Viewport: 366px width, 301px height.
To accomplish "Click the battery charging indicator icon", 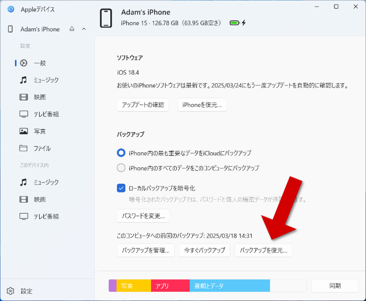I will [x=238, y=23].
